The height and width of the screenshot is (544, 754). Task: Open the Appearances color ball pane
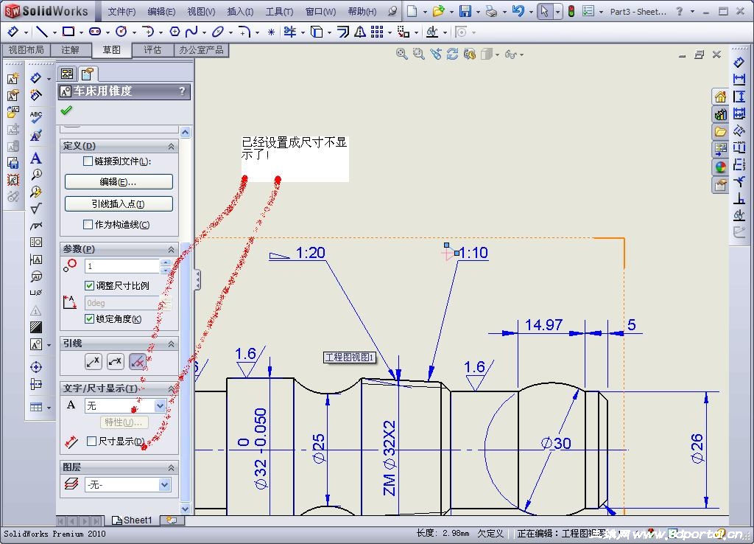click(720, 167)
